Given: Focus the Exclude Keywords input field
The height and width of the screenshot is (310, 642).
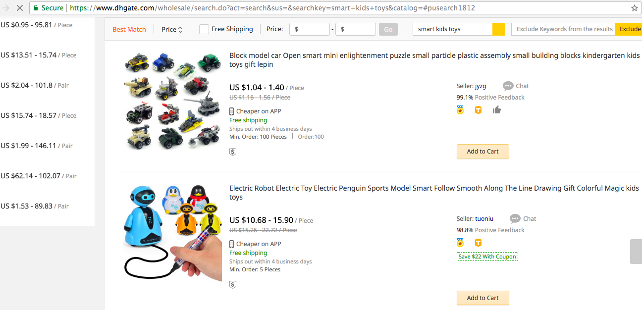Looking at the screenshot, I should [x=564, y=29].
